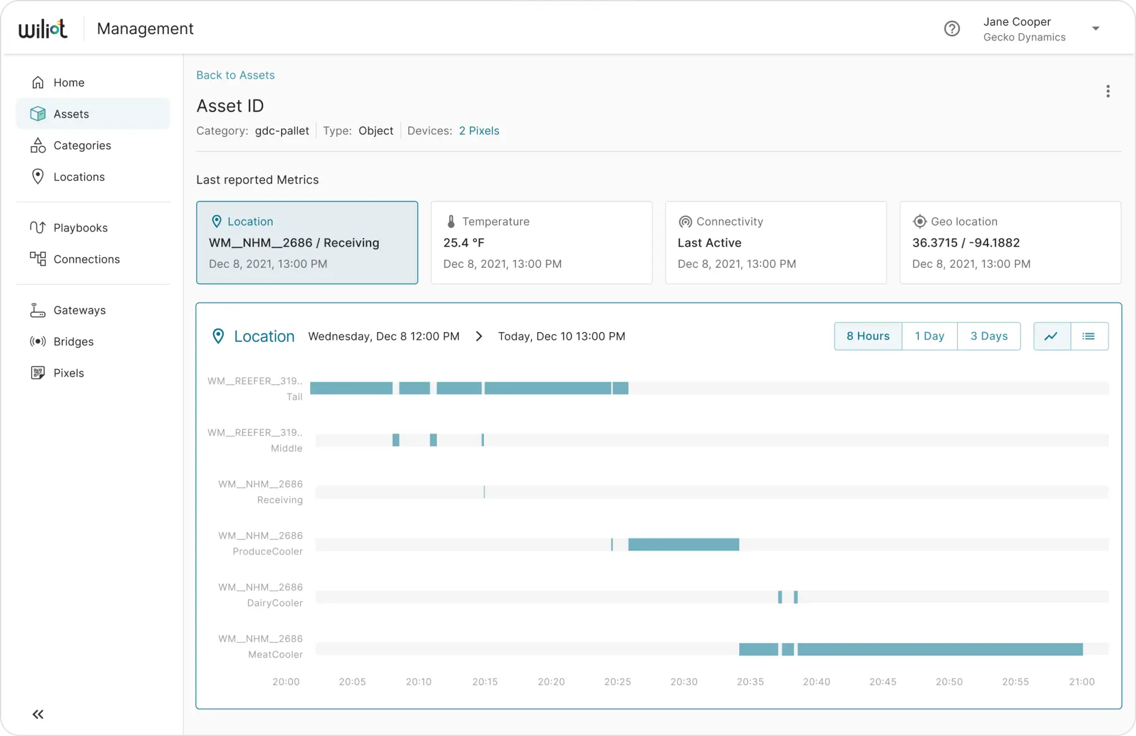This screenshot has width=1136, height=736.
Task: Open the three-dot asset options menu
Action: [x=1107, y=91]
